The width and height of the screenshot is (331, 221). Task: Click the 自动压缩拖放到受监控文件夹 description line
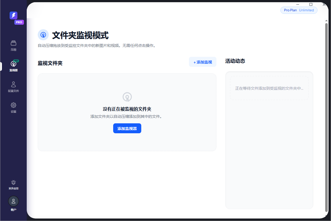97,46
